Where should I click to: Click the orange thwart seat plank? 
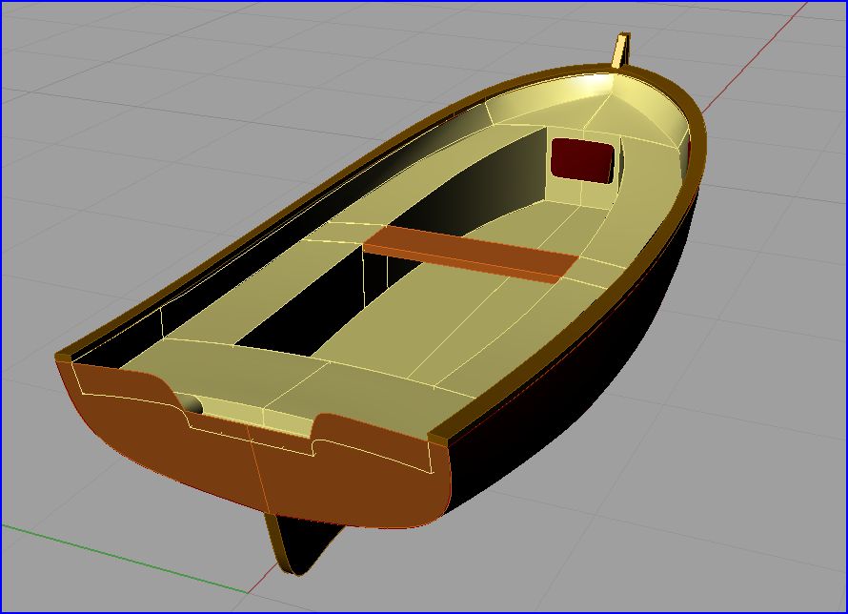coord(472,252)
